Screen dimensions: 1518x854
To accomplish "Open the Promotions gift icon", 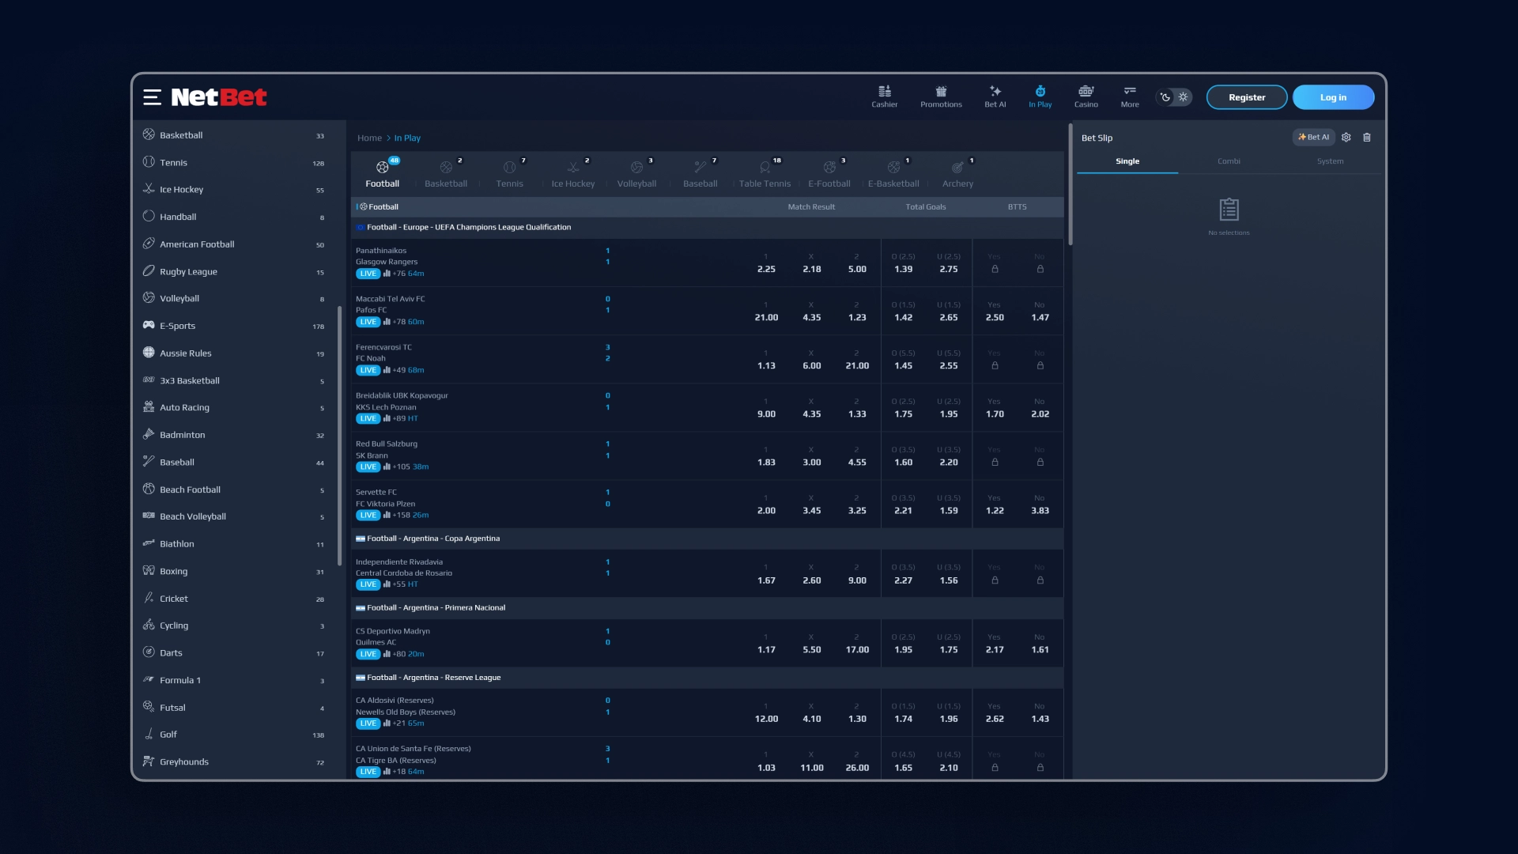I will coord(941,96).
